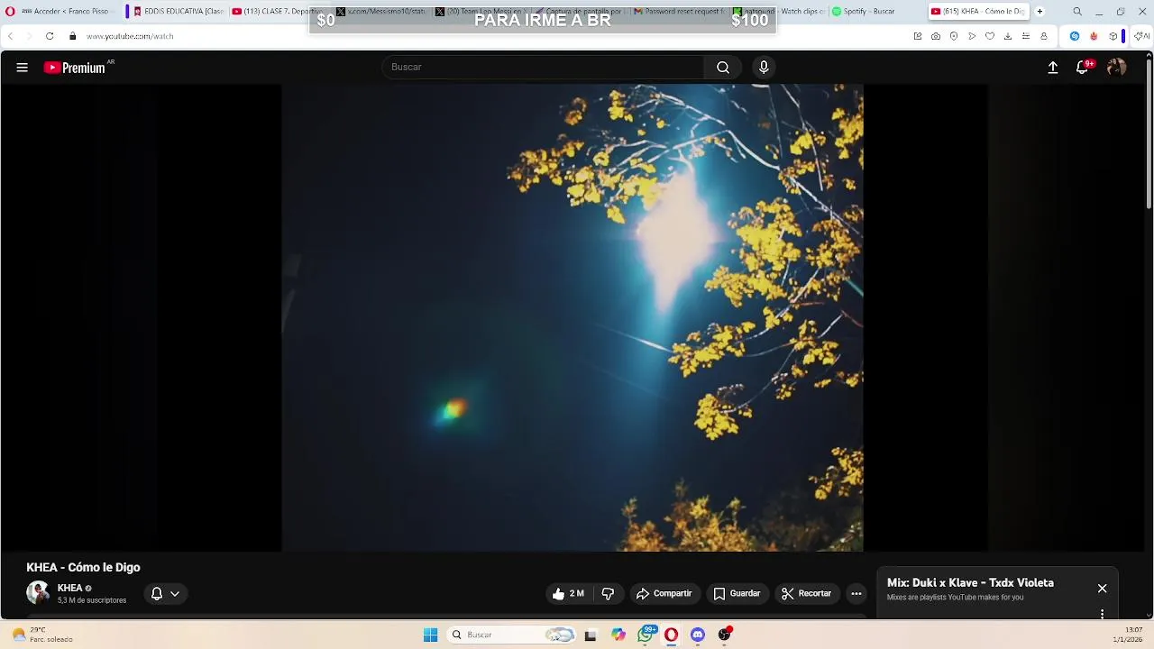
Task: Click the page vertical scrollbar
Action: pyautogui.click(x=1149, y=133)
